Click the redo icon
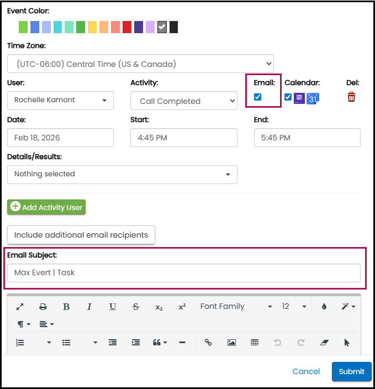Screen dimensions: 375x389 pos(301,343)
